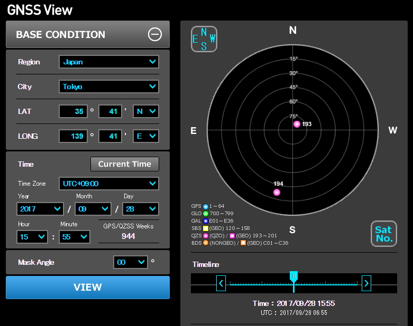Open the Region dropdown showing Japan
Viewport: 413px width, 326px height.
click(x=109, y=62)
